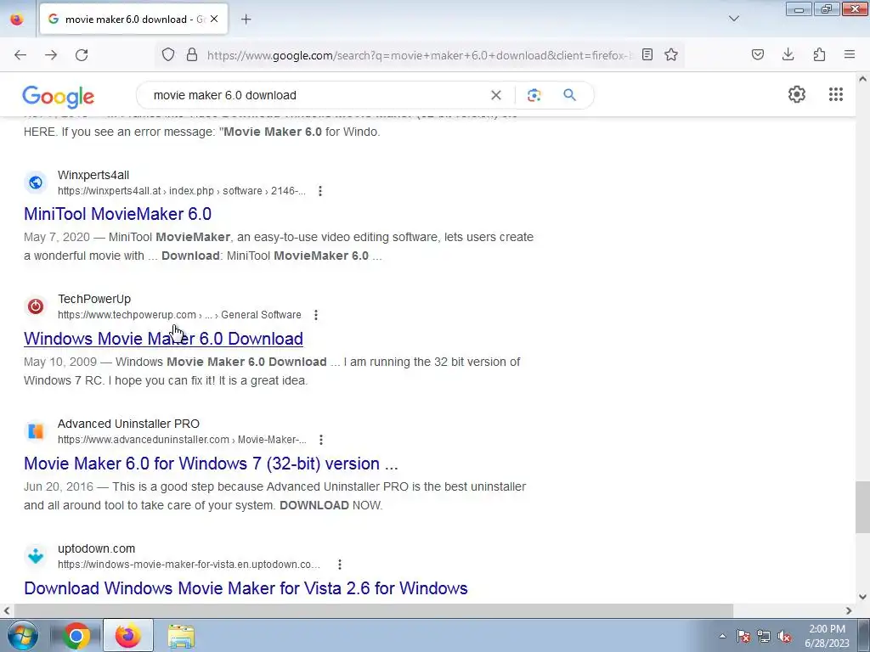Click the vertical scrollbar up arrow
The width and height of the screenshot is (870, 652).
(x=862, y=79)
